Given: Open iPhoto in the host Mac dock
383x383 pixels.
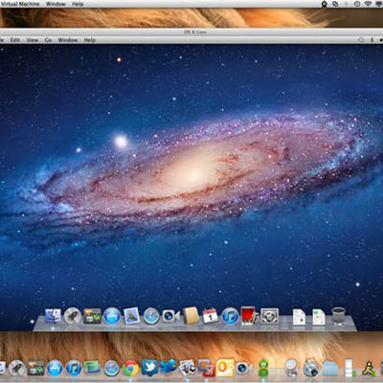Looking at the screenshot, I should pyautogui.click(x=187, y=368).
